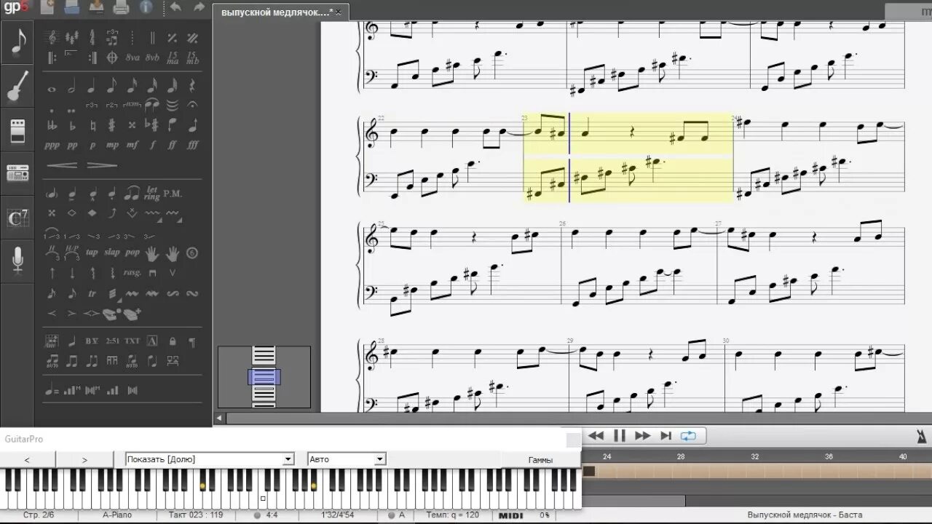
Task: Toggle the slap technique
Action: pyautogui.click(x=111, y=253)
